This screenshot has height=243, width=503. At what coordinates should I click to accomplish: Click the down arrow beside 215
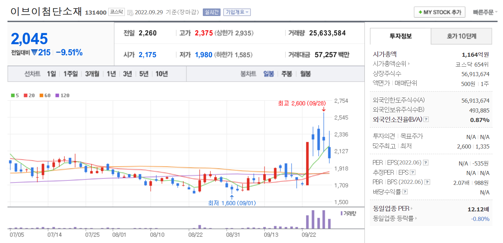click(x=34, y=53)
